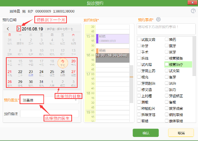Pick date 25 in calendar
The height and width of the screenshot is (141, 198).
coord(52,73)
